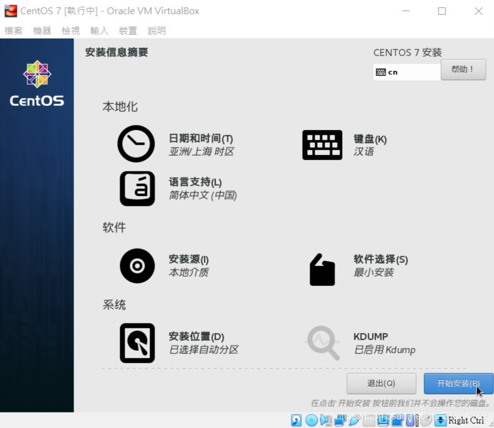Click the 键盘(K) label
This screenshot has height=428, width=494.
[x=370, y=139]
